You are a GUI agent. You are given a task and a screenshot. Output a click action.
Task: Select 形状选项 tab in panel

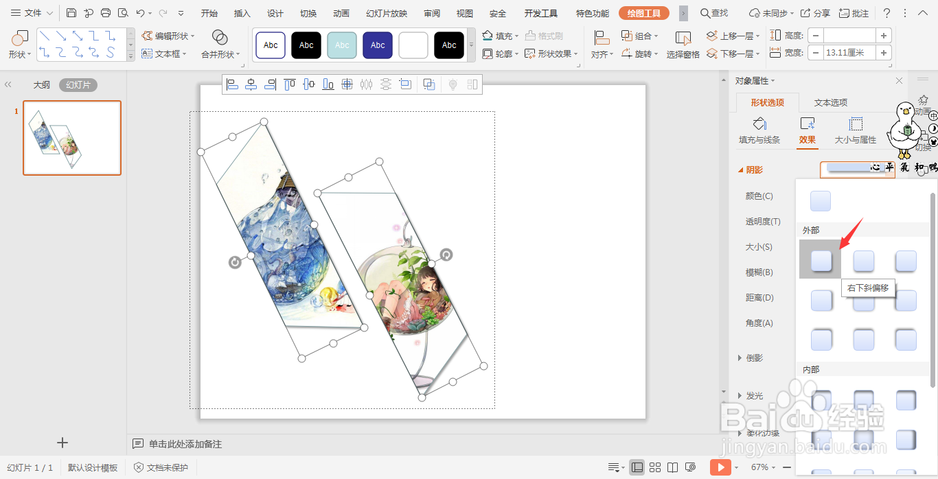(x=768, y=102)
